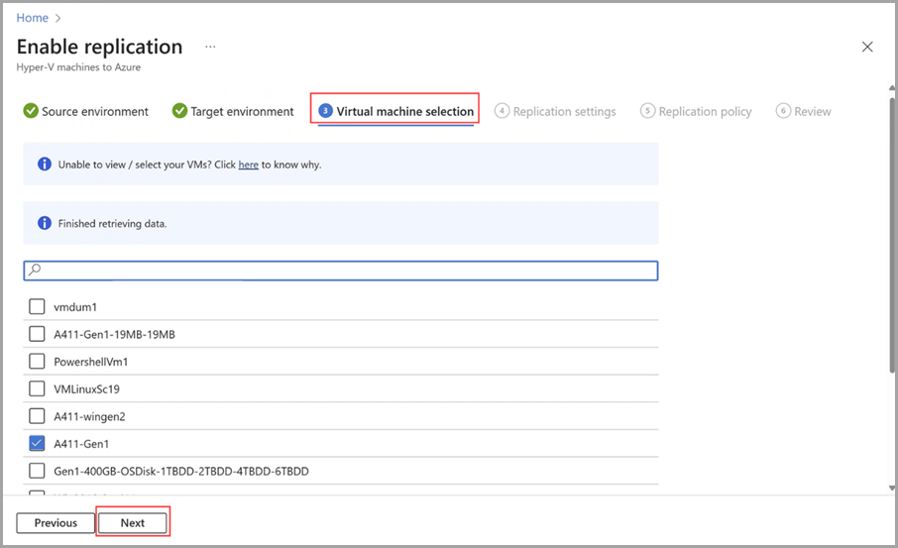Switch to Target environment tab
This screenshot has height=548, width=898.
(233, 111)
